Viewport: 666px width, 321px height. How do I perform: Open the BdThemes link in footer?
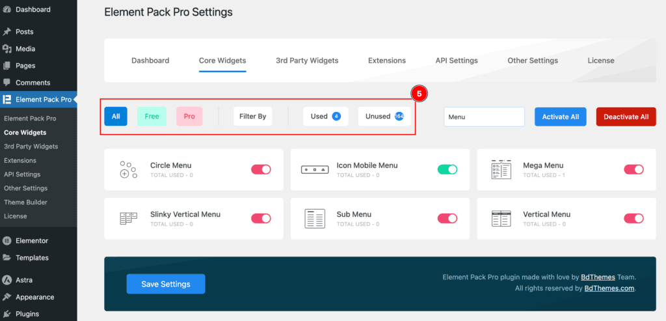(598, 277)
